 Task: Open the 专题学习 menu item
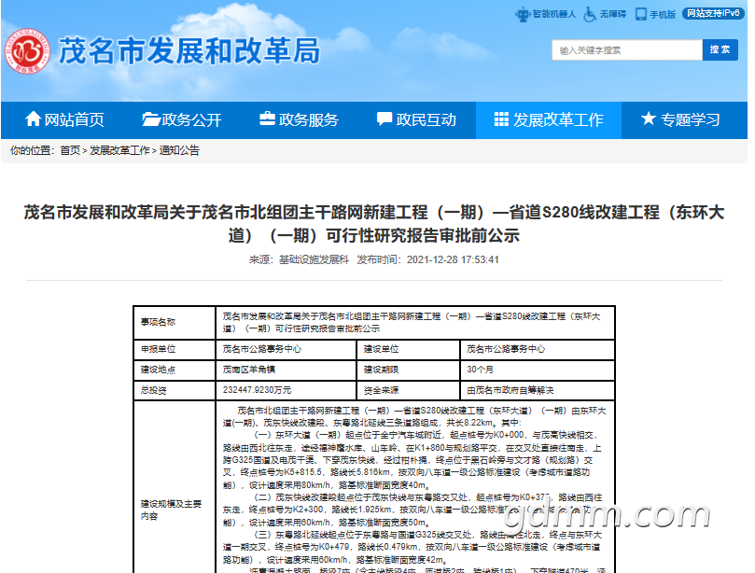click(x=680, y=119)
